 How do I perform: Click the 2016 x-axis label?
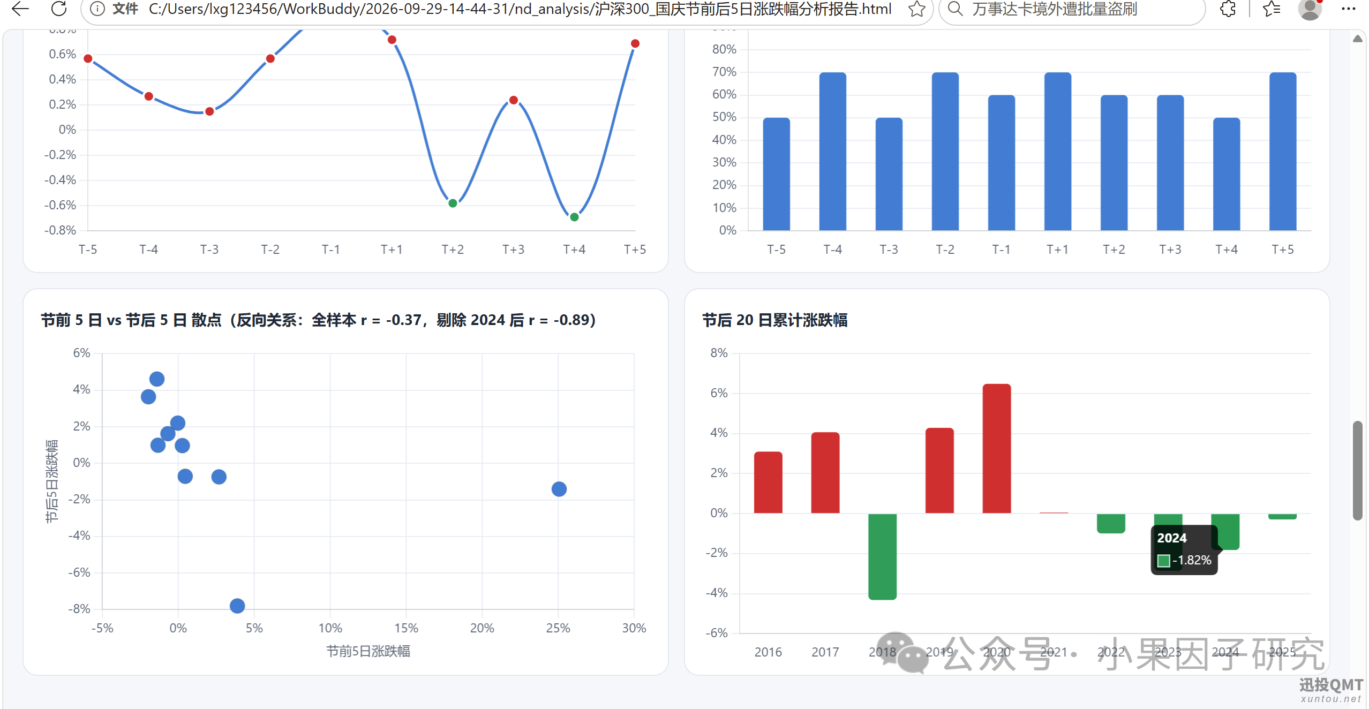pos(768,652)
